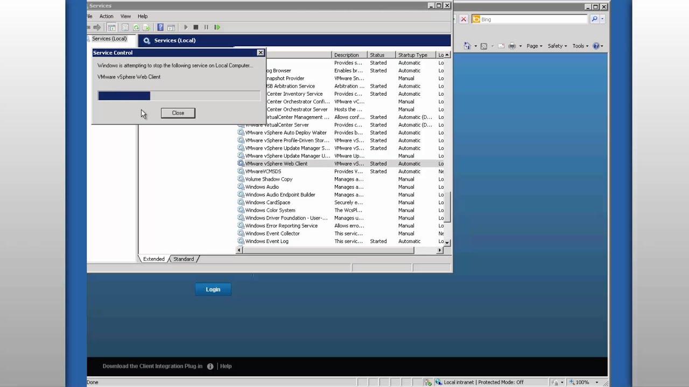This screenshot has height=387, width=689.
Task: Click the browser Help question-mark icon
Action: click(x=596, y=46)
